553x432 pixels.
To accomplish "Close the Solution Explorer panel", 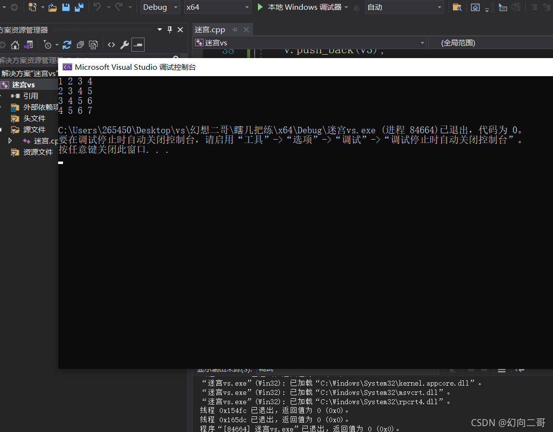I will point(180,30).
